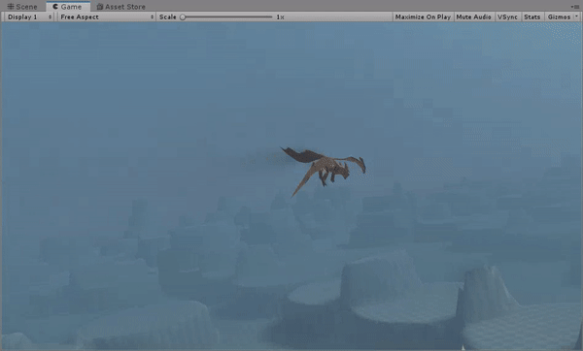Click the Scale slider handle
Screen dimensions: 583x351
(x=183, y=17)
